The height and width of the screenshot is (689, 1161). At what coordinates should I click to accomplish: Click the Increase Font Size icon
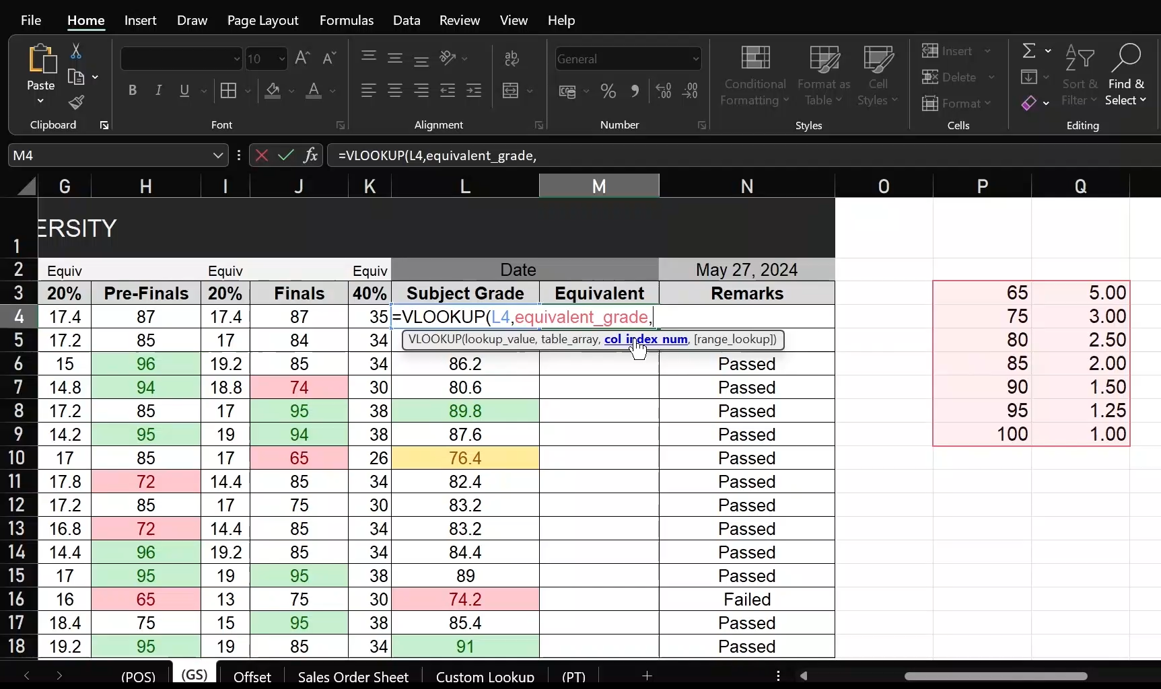(x=302, y=59)
